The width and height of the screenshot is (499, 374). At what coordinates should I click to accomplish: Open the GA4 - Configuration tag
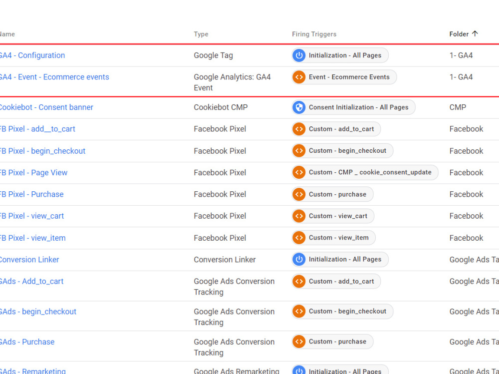[32, 55]
